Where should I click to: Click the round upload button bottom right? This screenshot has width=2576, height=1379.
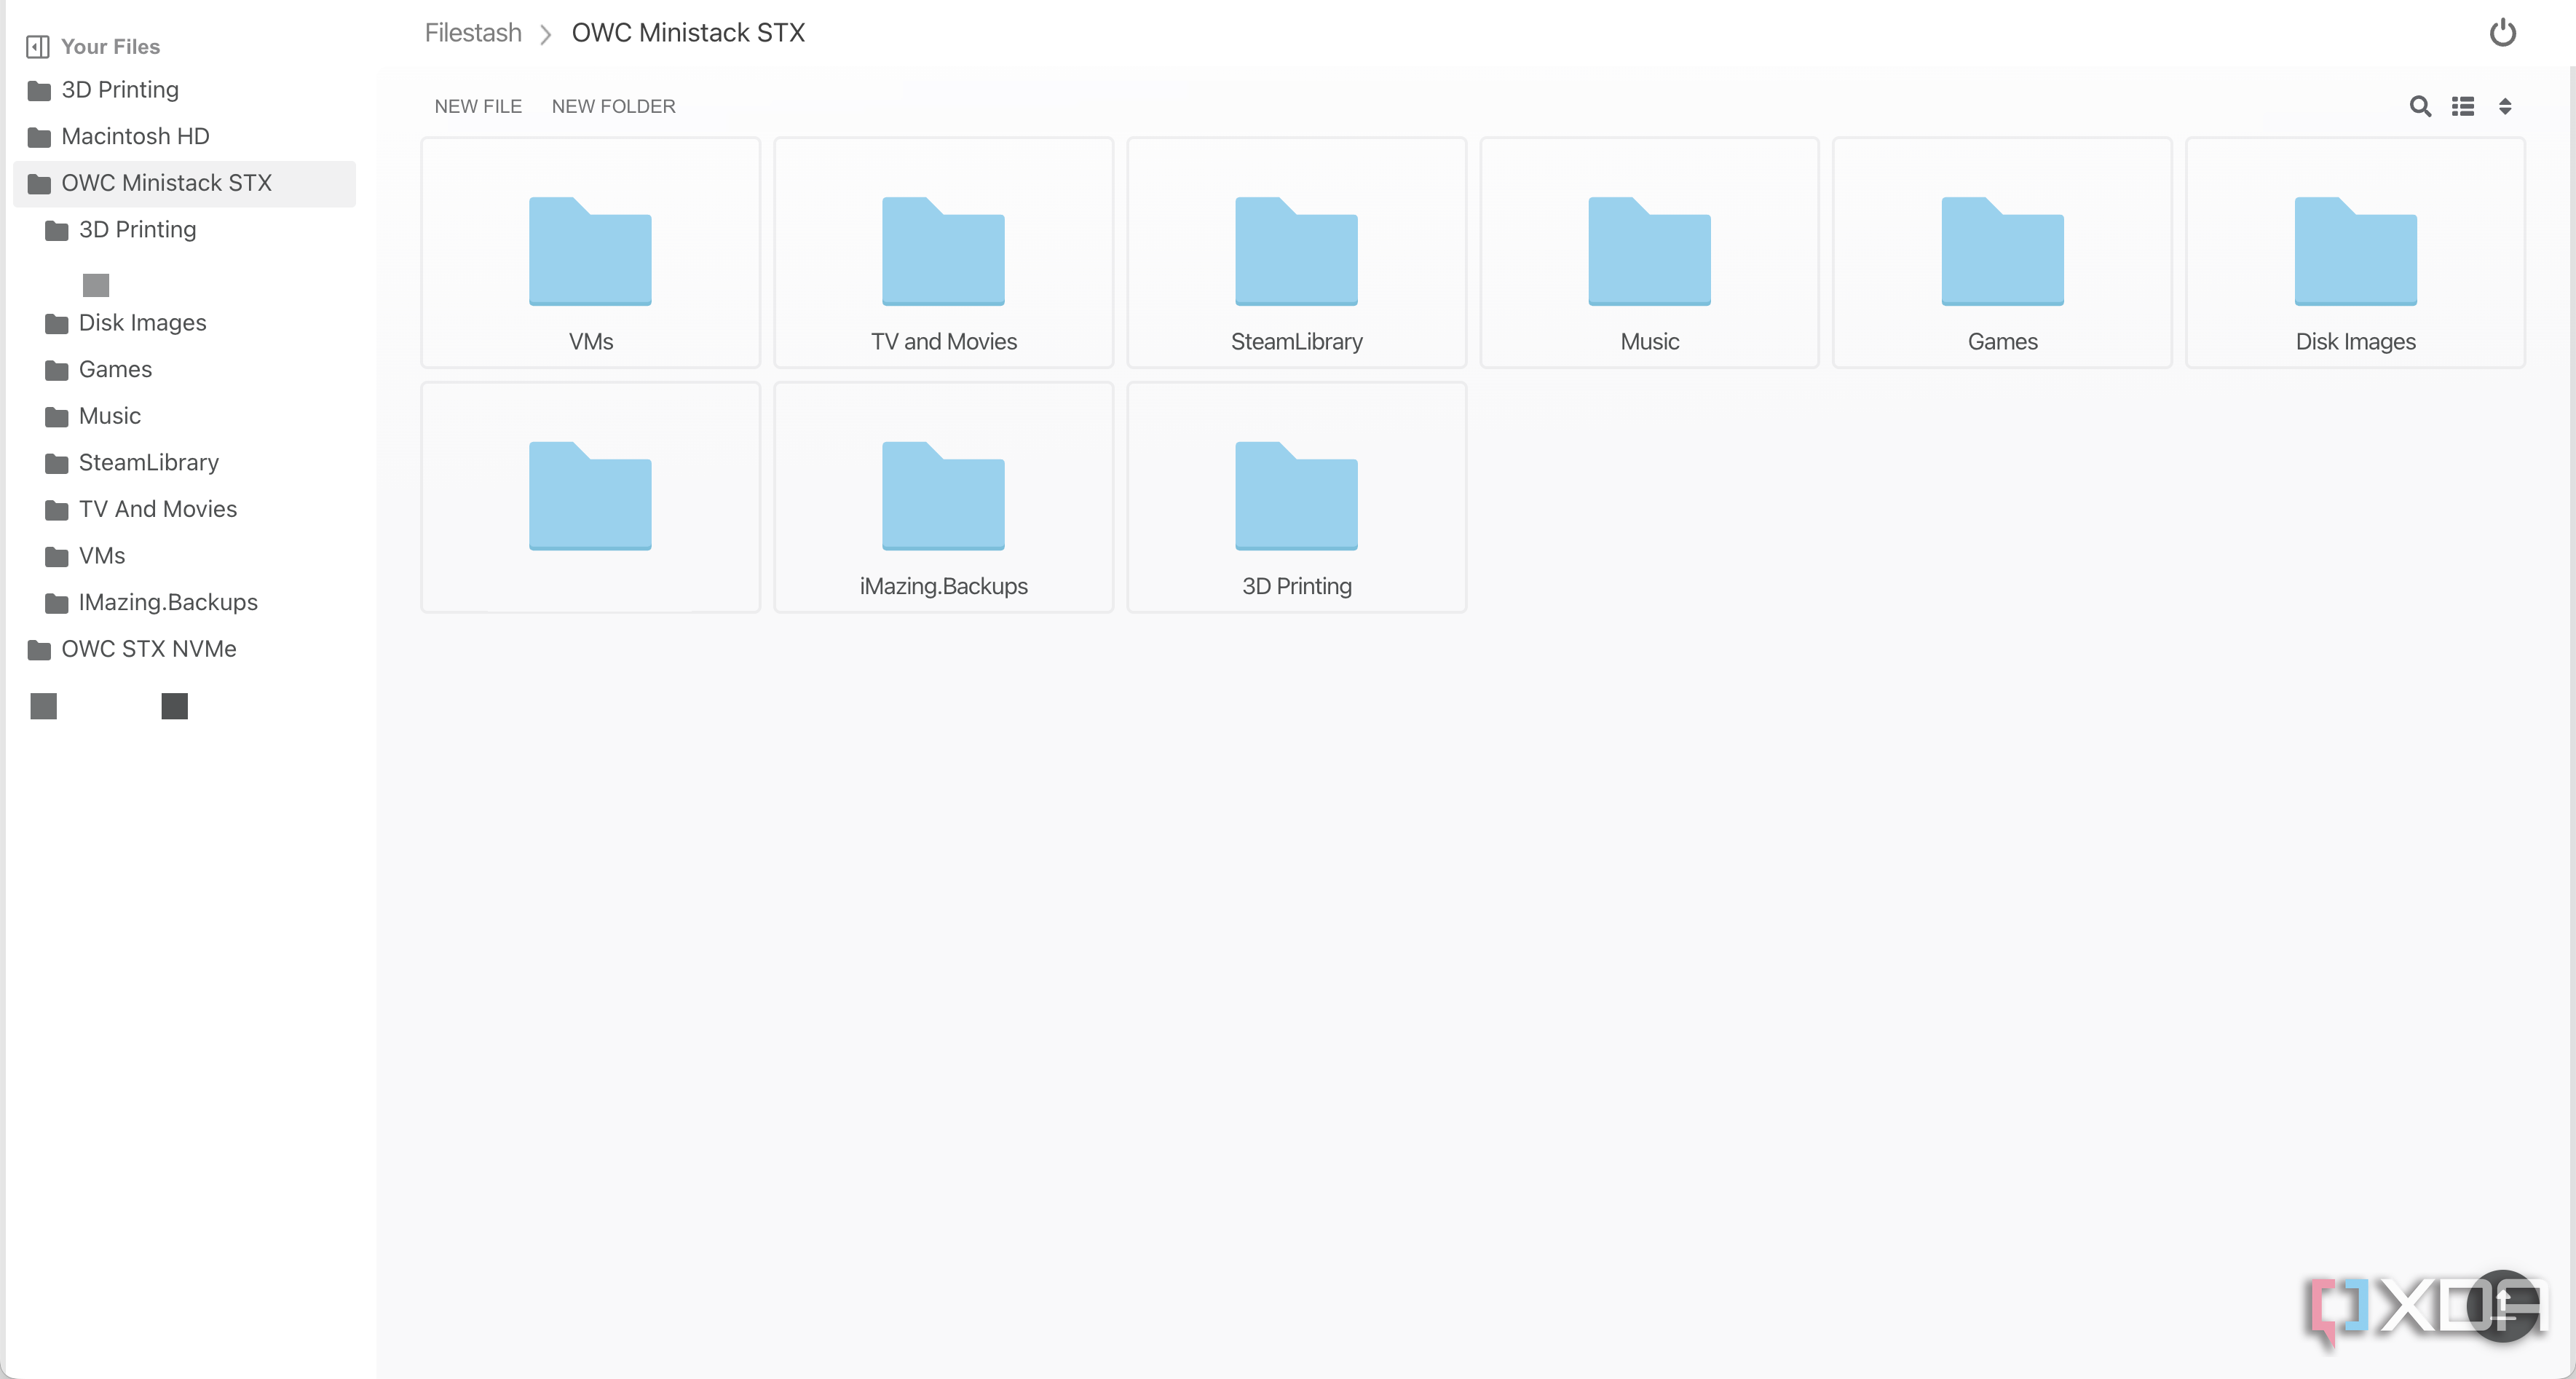(2504, 1306)
